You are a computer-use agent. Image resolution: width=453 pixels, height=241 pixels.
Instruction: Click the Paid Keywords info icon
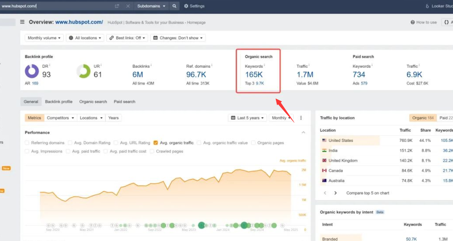[x=372, y=65]
